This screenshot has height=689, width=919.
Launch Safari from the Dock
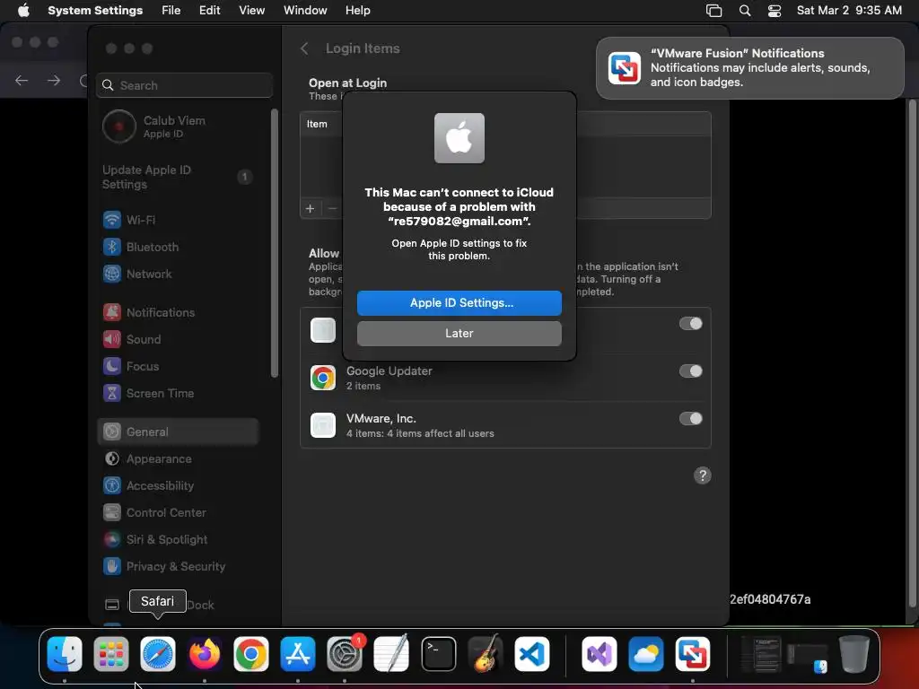(158, 654)
